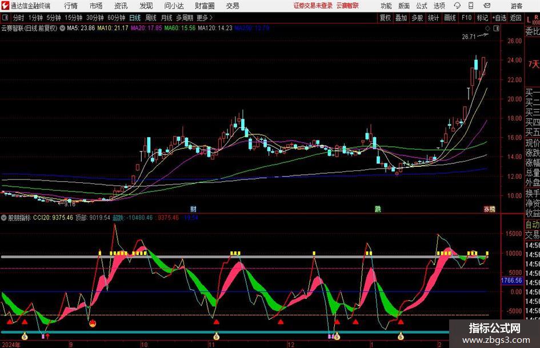Screen dimensions: 540x348
Task: Click the 返回 back button
Action: click(x=515, y=18)
